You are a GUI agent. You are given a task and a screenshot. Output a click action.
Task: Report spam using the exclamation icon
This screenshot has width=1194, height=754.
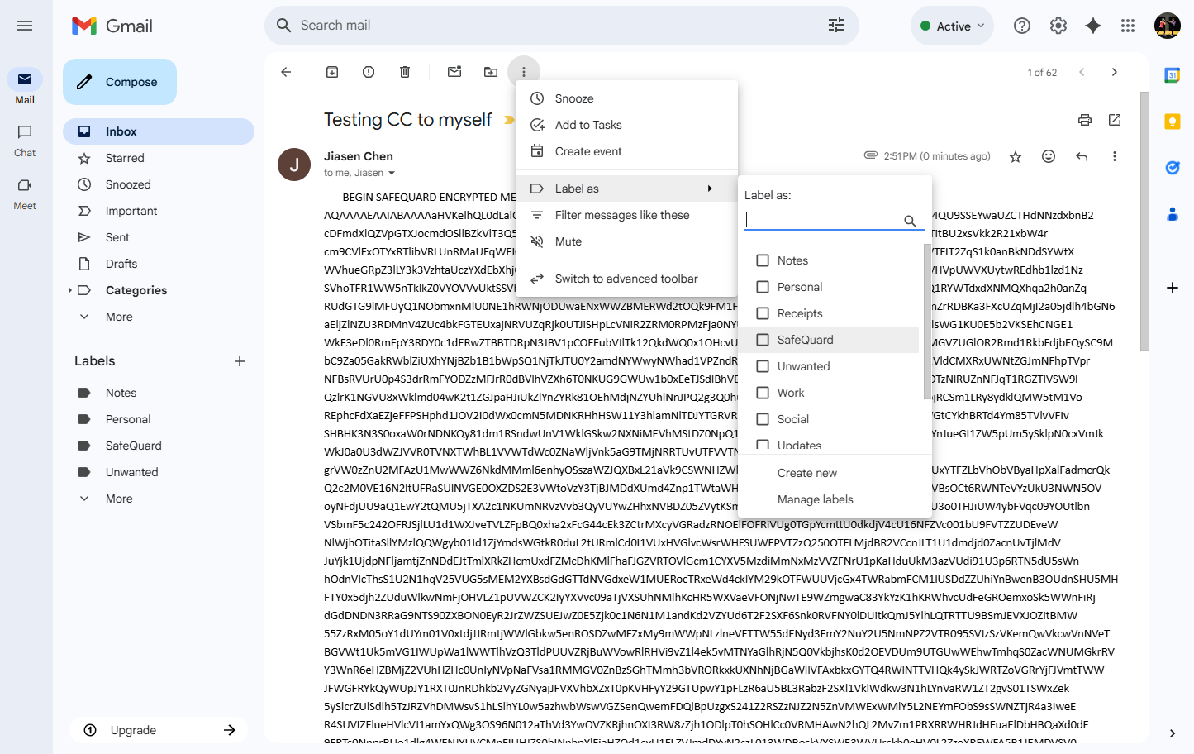click(369, 72)
